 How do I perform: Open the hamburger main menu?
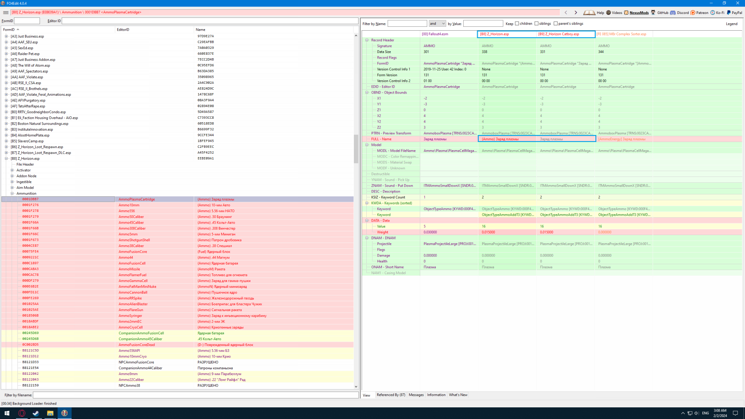pyautogui.click(x=5, y=12)
